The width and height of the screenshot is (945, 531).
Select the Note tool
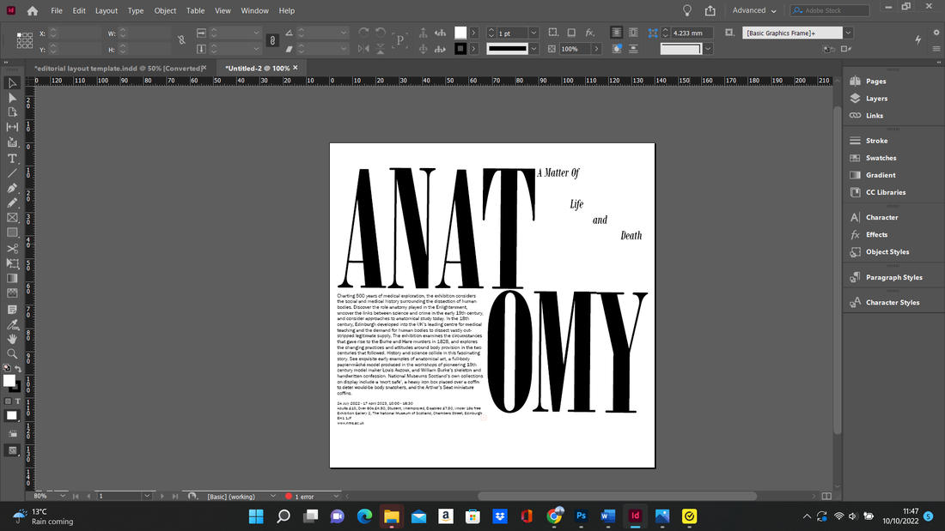coord(12,309)
